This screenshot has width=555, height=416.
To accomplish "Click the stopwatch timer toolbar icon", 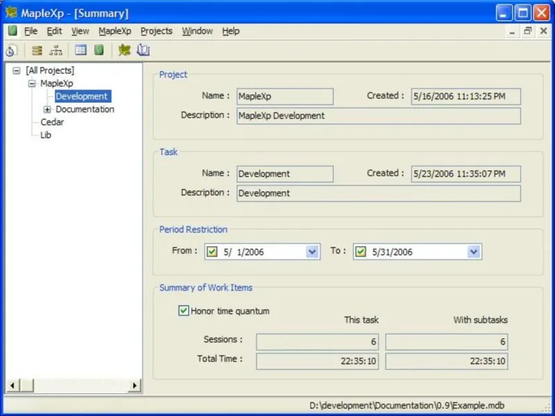I will [11, 50].
